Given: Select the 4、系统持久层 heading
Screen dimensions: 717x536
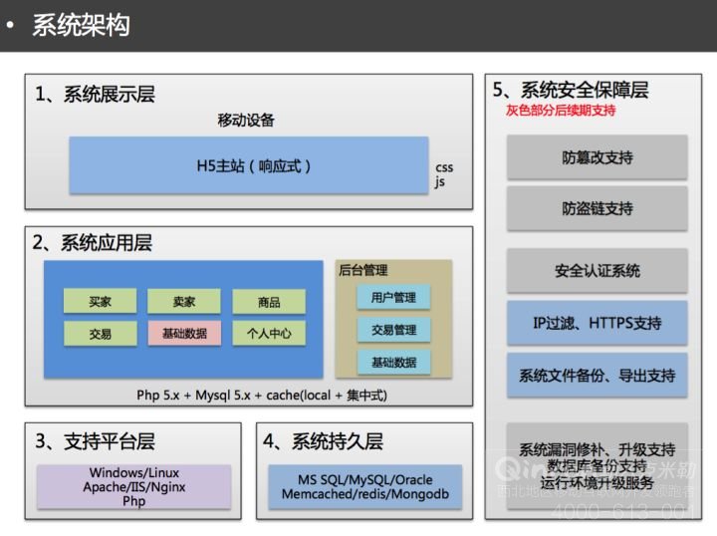Looking at the screenshot, I should tap(323, 441).
